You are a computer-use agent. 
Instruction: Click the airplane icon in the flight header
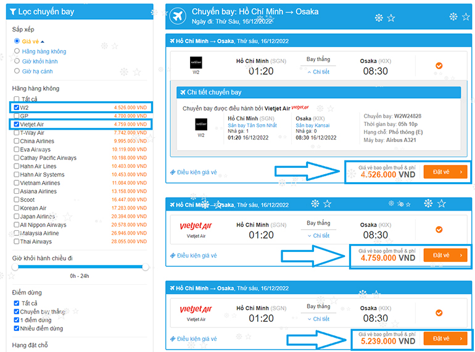click(x=178, y=16)
